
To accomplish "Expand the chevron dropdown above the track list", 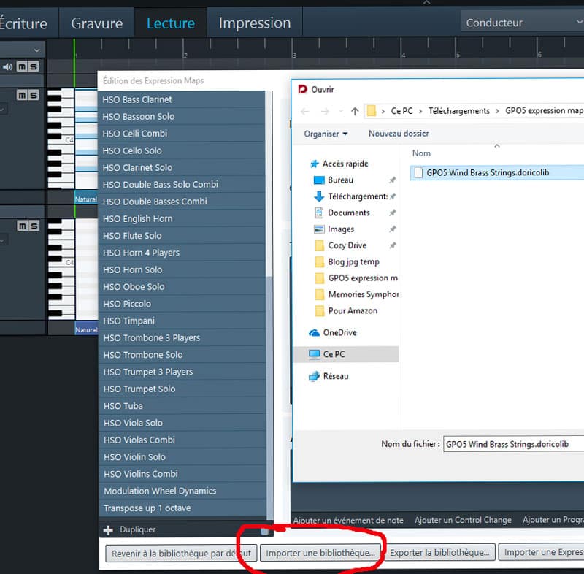I will [37, 49].
